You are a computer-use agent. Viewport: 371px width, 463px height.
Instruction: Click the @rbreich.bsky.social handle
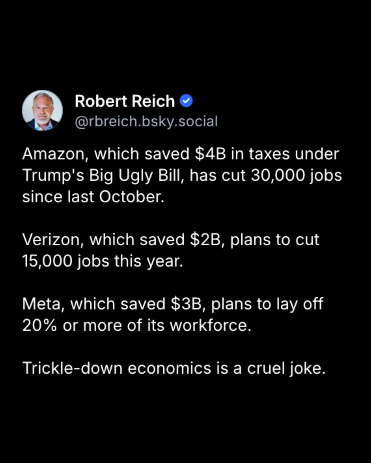coord(146,121)
